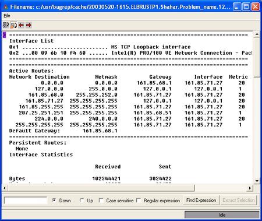
Task: Enable the Regular expression checkbox
Action: click(x=139, y=200)
